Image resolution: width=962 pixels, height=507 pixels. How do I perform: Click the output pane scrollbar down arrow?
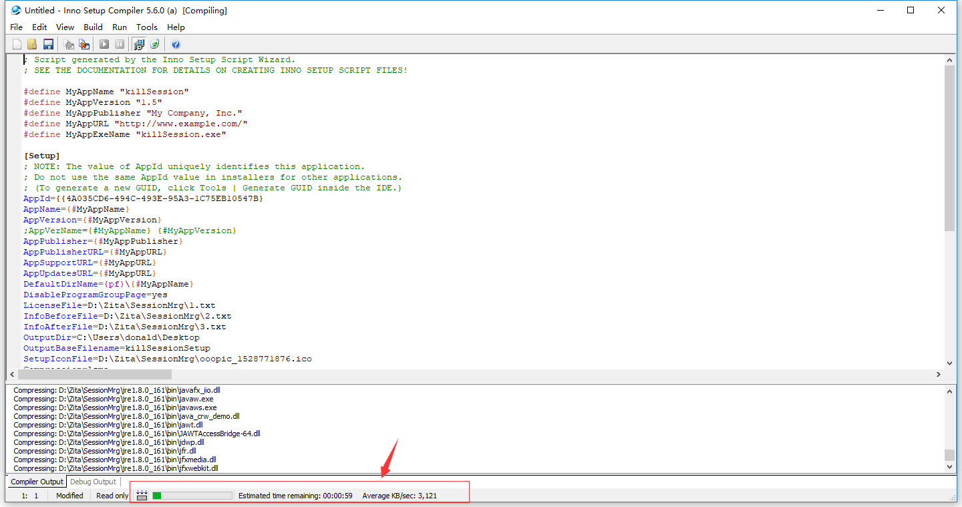pos(950,468)
